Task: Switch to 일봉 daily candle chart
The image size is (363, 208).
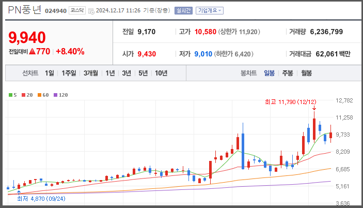Action: (269, 73)
